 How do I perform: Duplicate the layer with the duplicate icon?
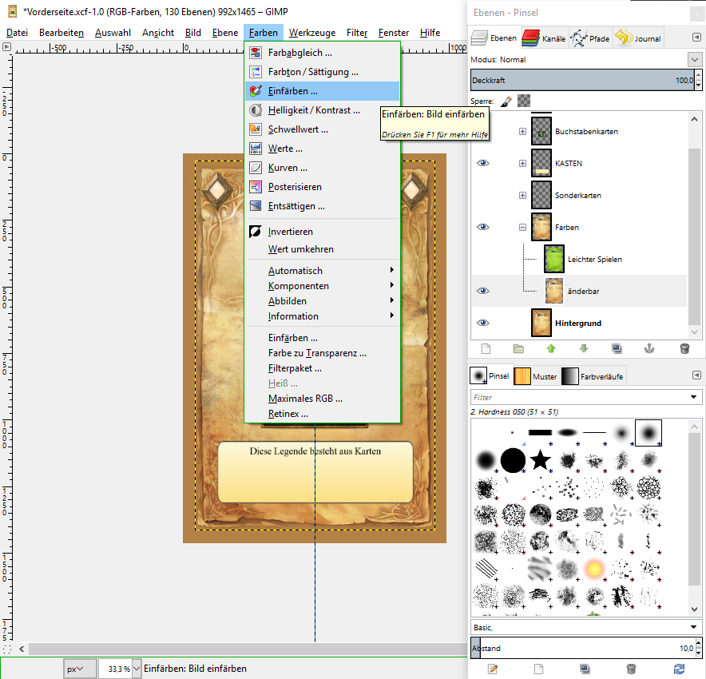pos(617,348)
